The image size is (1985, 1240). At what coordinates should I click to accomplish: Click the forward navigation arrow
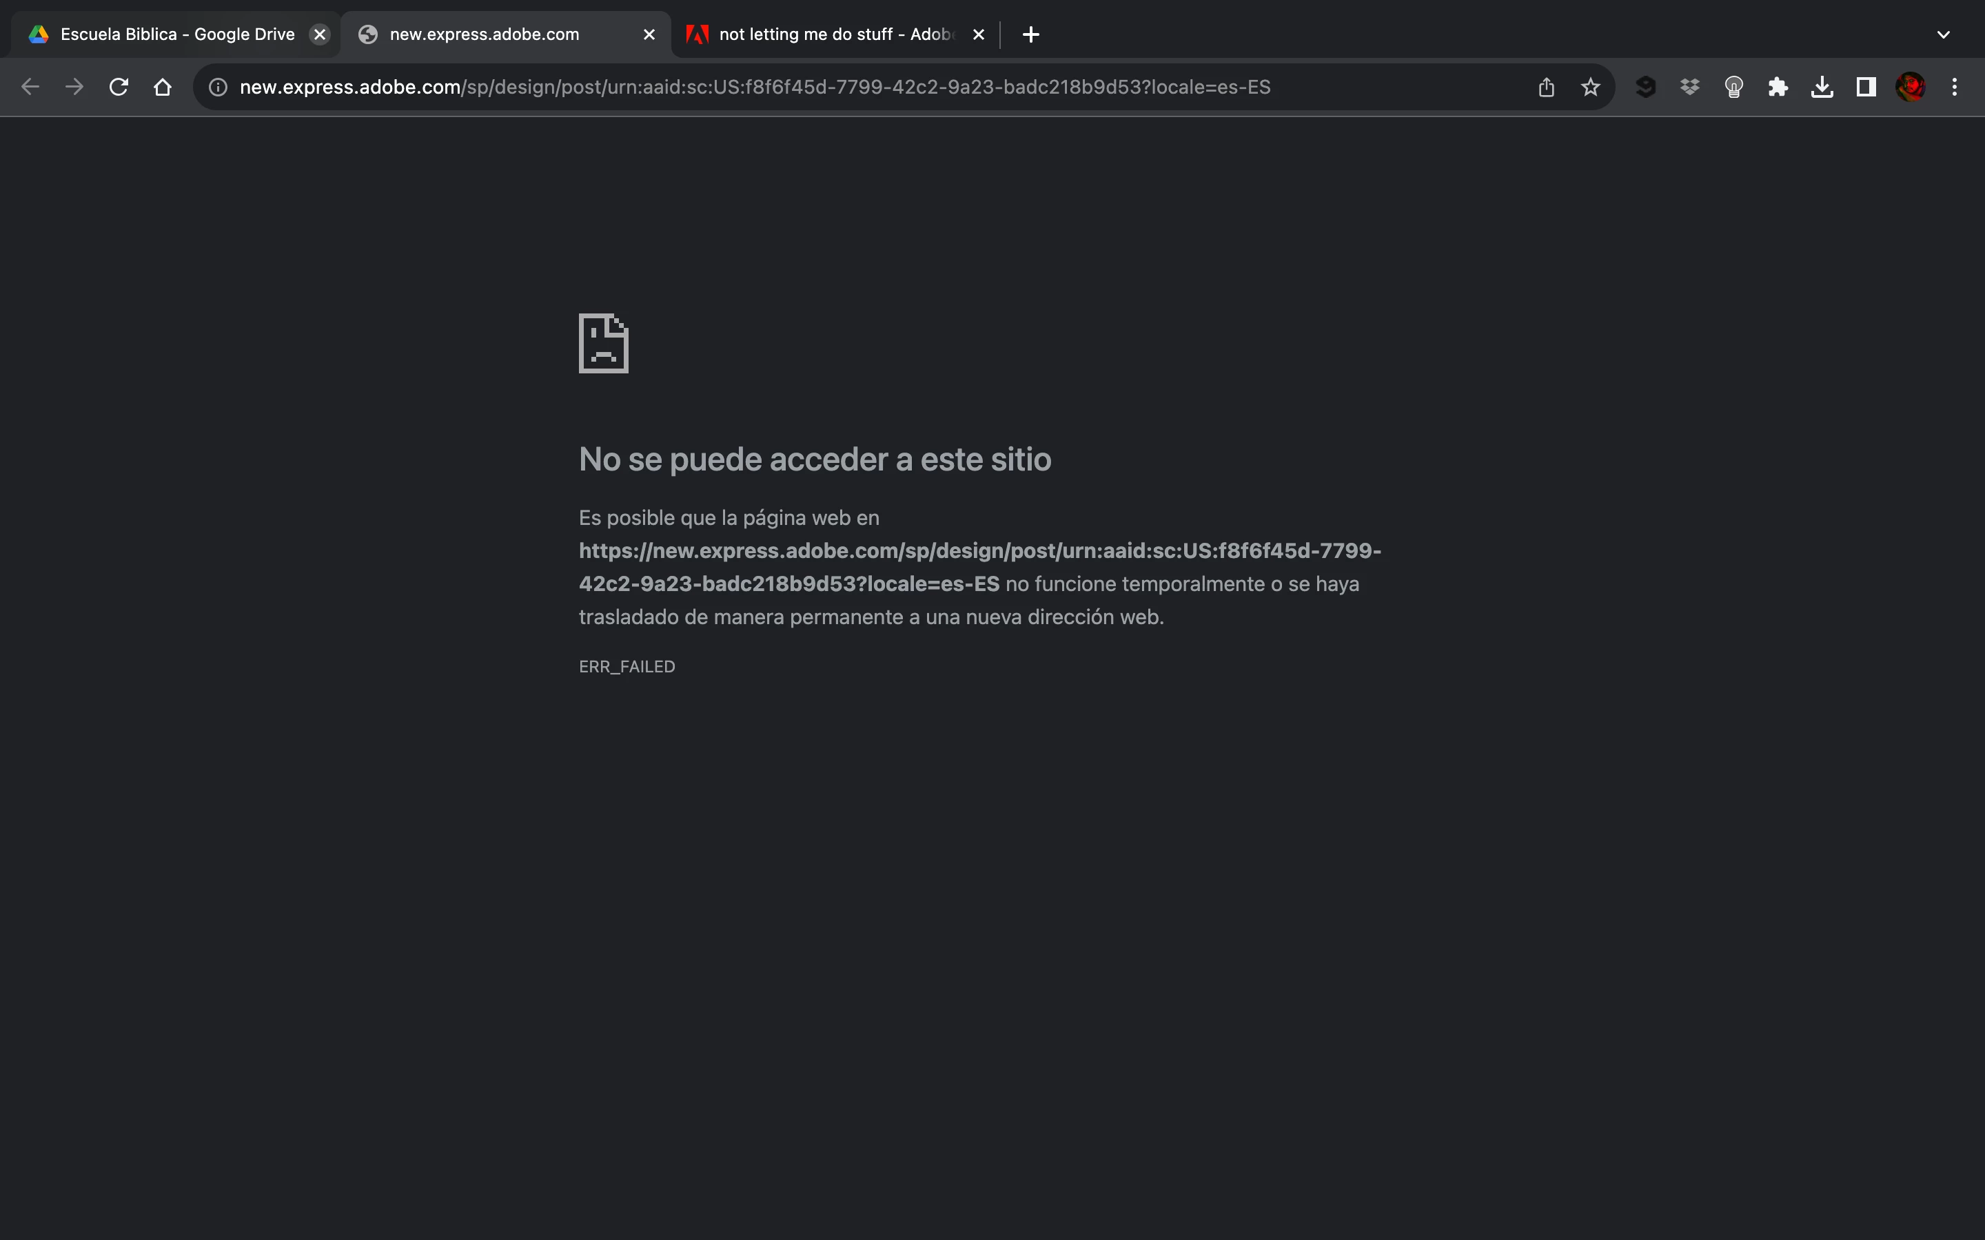[x=74, y=87]
